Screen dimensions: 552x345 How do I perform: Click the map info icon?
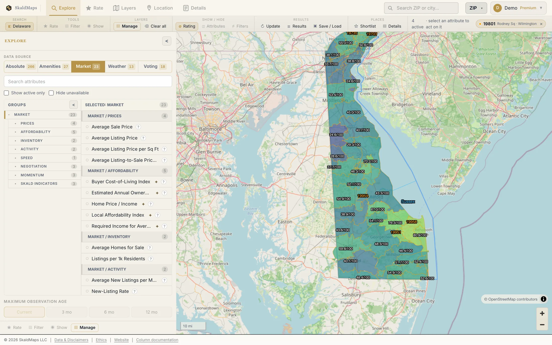click(543, 299)
